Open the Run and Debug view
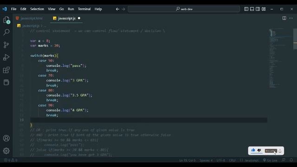 [6, 58]
